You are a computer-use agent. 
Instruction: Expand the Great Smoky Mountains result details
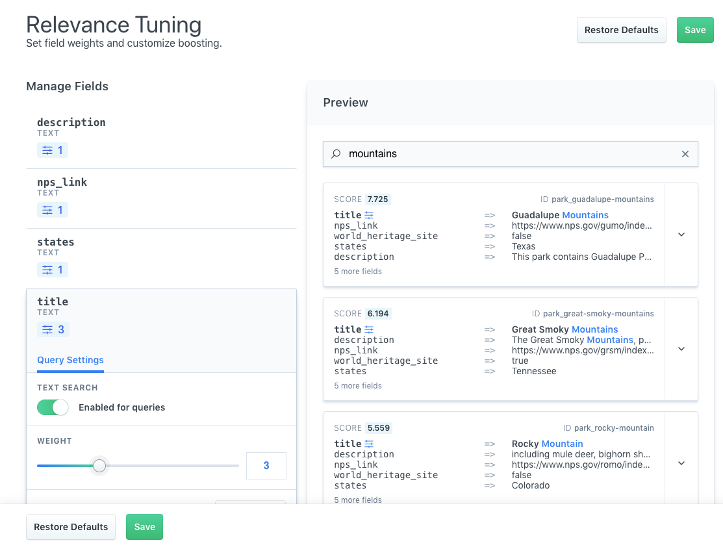click(x=681, y=349)
